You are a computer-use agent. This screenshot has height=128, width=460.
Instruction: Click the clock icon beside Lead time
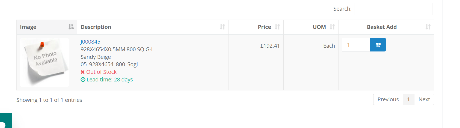coord(83,80)
